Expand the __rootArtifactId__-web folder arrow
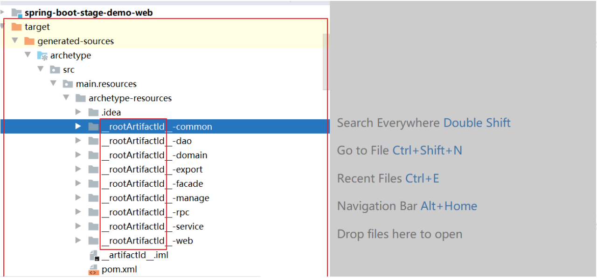 [x=78, y=241]
